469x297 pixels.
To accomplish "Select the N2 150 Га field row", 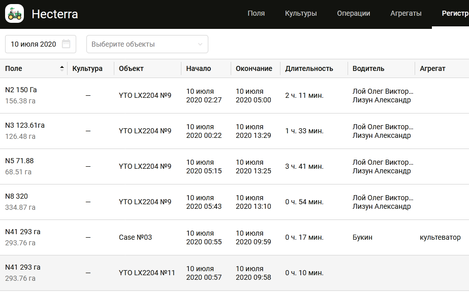I will pyautogui.click(x=21, y=90).
